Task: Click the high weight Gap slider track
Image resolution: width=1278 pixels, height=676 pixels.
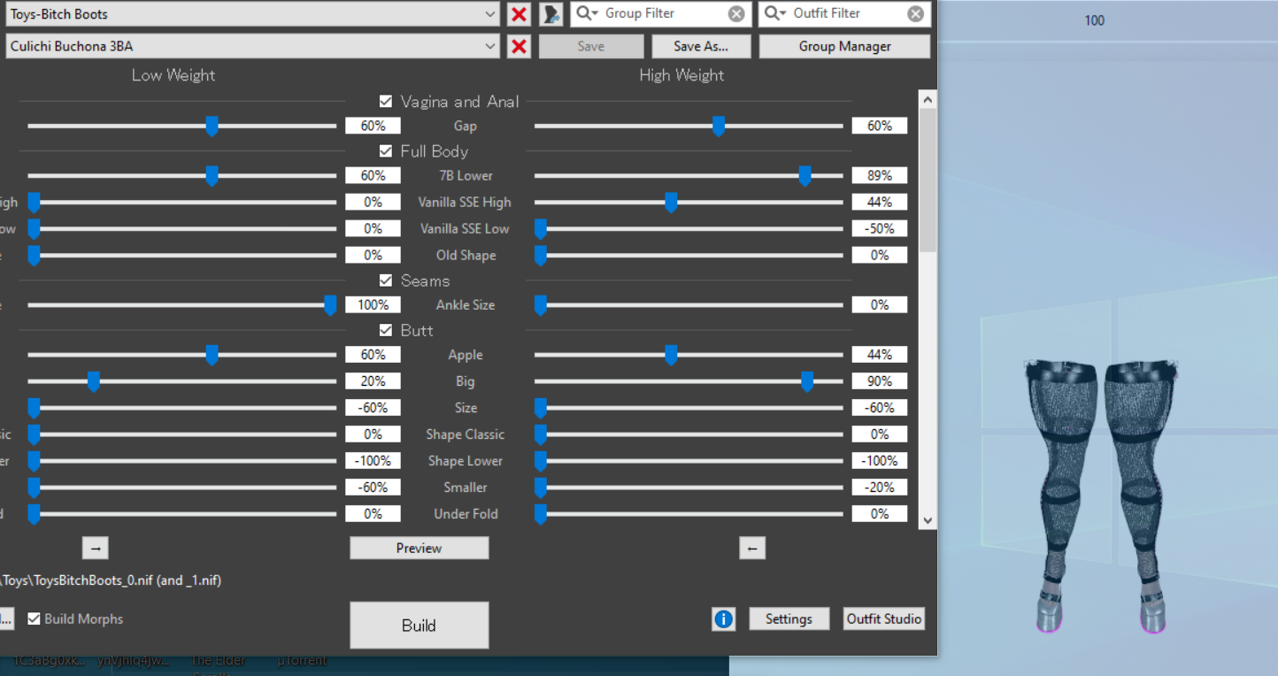Action: pos(689,126)
